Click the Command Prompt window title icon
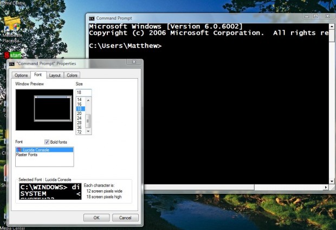 [x=92, y=18]
